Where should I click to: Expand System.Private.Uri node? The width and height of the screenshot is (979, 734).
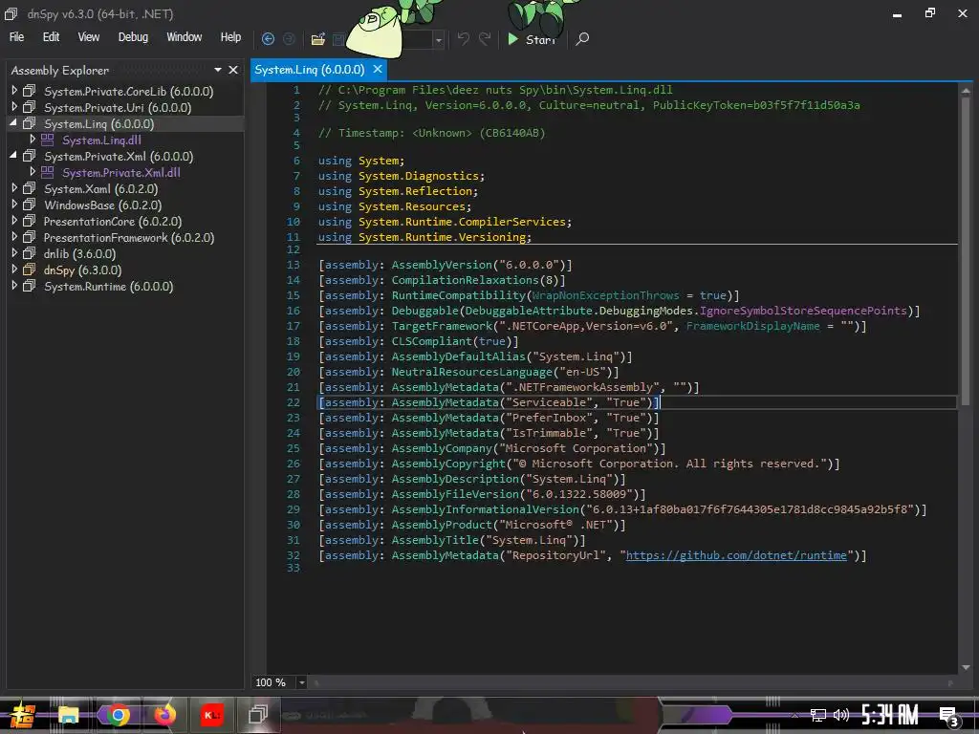point(14,107)
